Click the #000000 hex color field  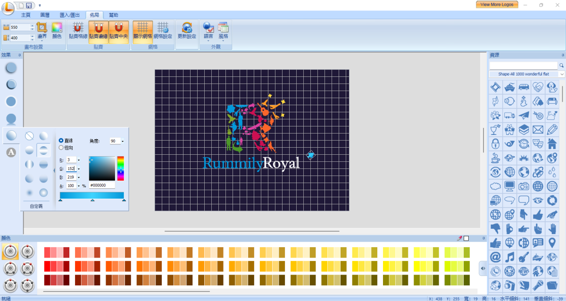click(x=101, y=185)
